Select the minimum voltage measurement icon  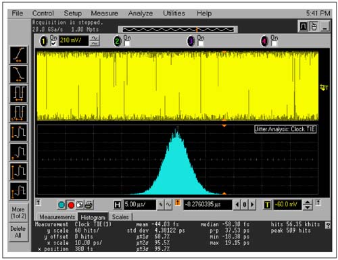coord(18,152)
